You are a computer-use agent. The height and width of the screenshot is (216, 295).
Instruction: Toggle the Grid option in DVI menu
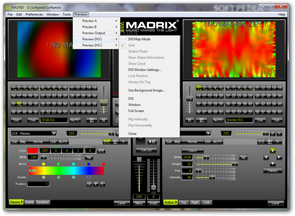pos(149,45)
